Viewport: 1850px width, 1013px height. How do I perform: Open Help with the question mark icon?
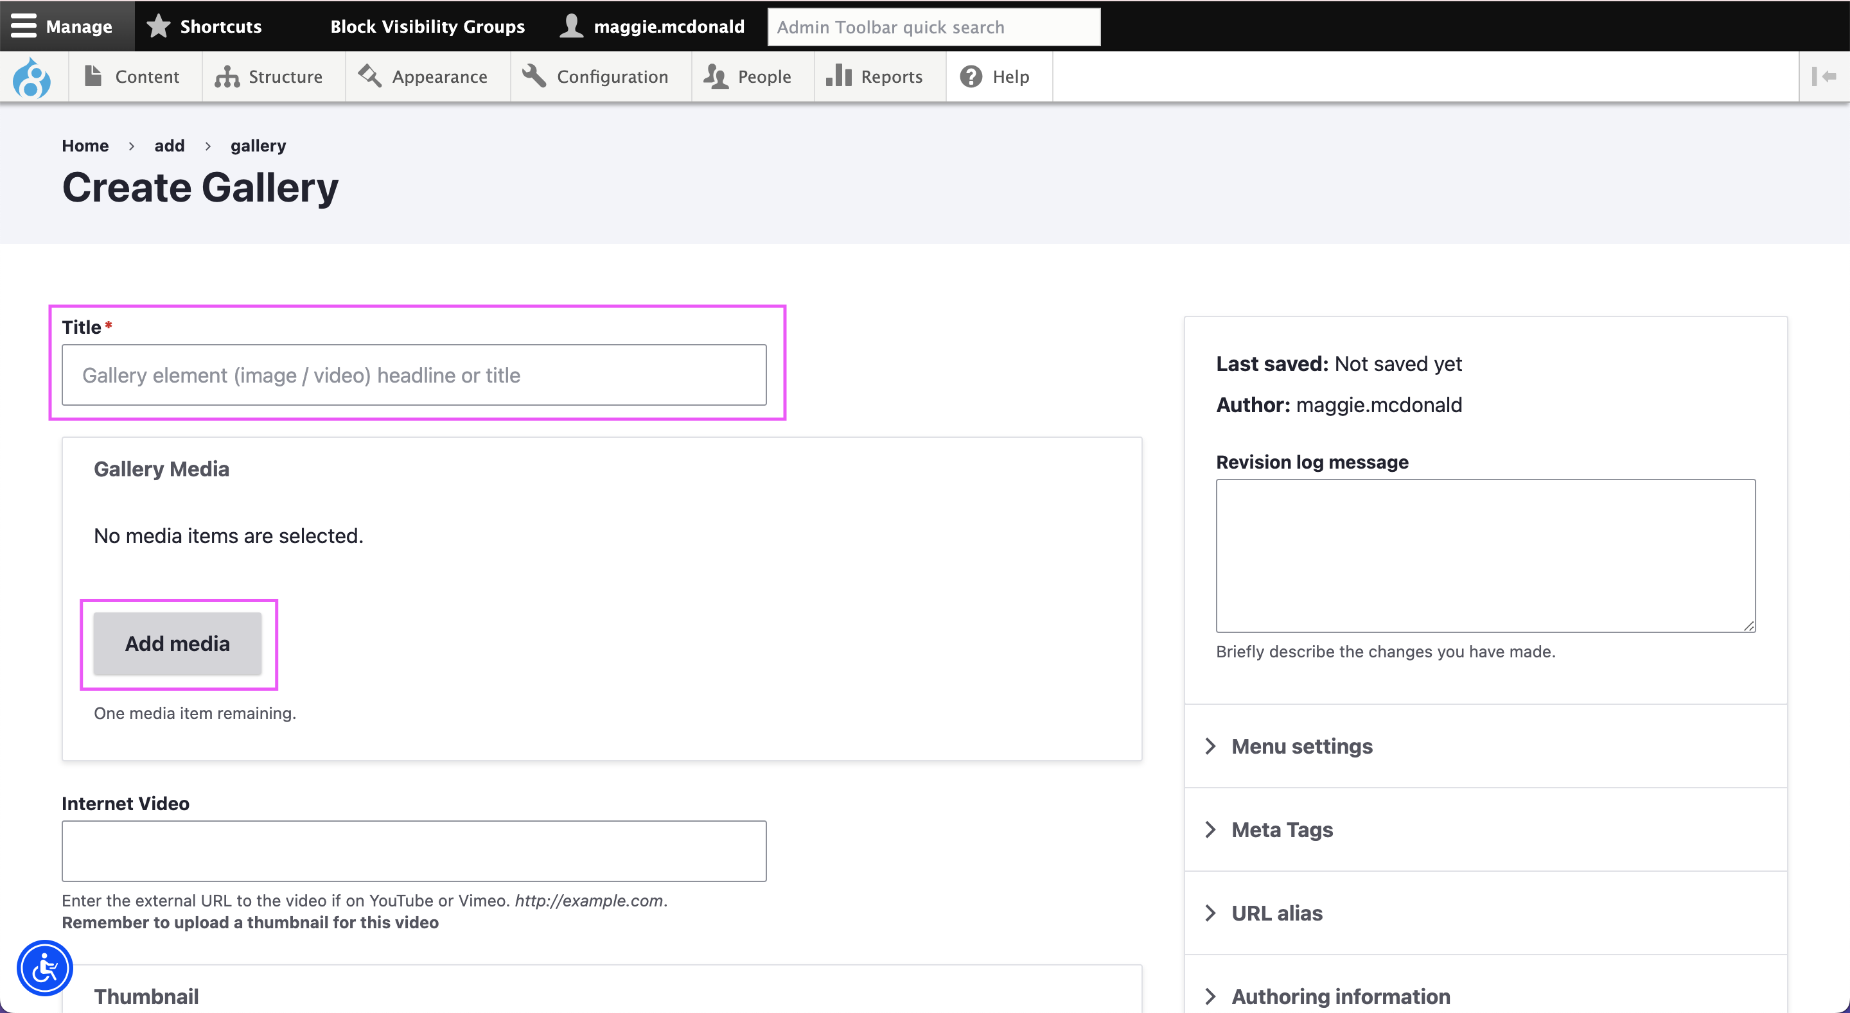pyautogui.click(x=996, y=77)
